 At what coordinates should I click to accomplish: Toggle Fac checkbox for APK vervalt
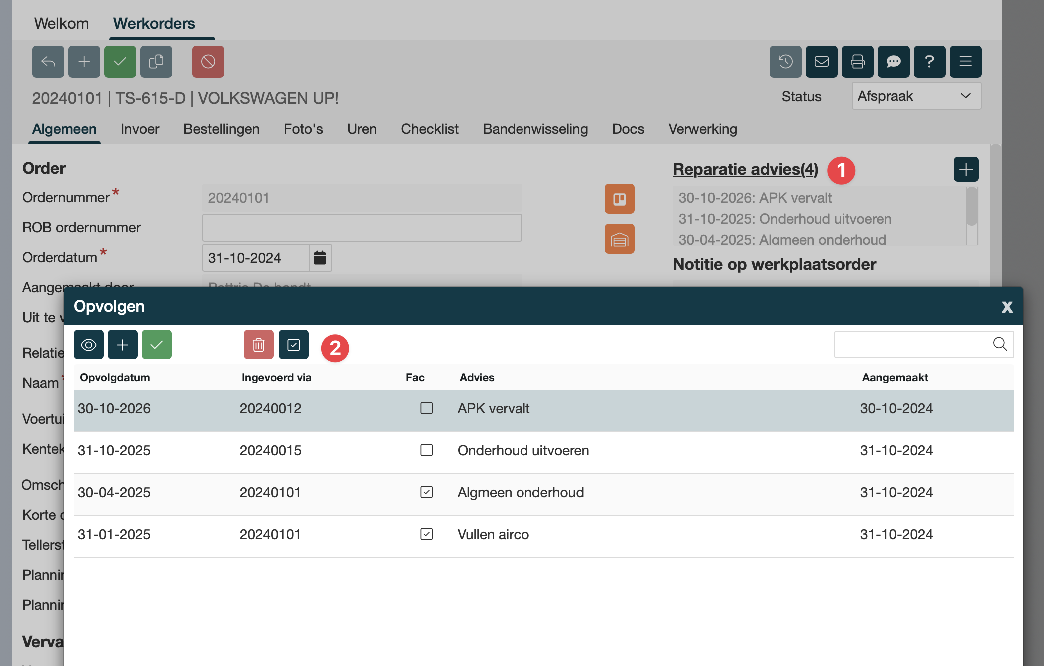(426, 408)
